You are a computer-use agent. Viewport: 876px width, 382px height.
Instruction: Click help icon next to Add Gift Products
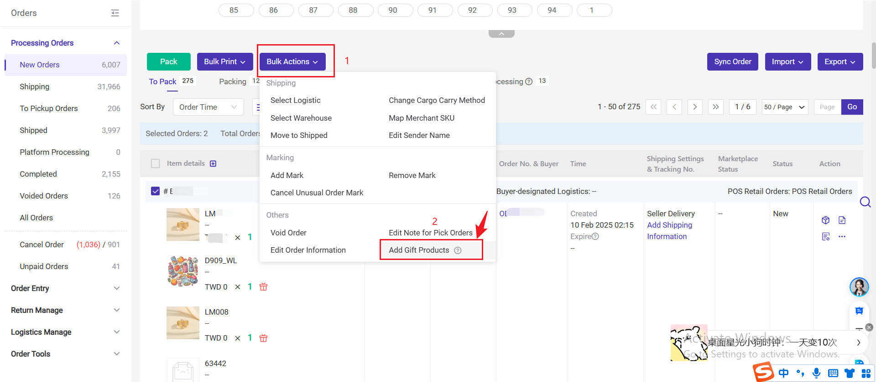point(458,250)
